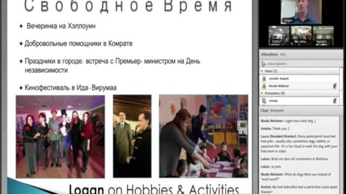The height and width of the screenshot is (194, 346).
Task: Click the Attendees pod header
Action: [x=301, y=54]
